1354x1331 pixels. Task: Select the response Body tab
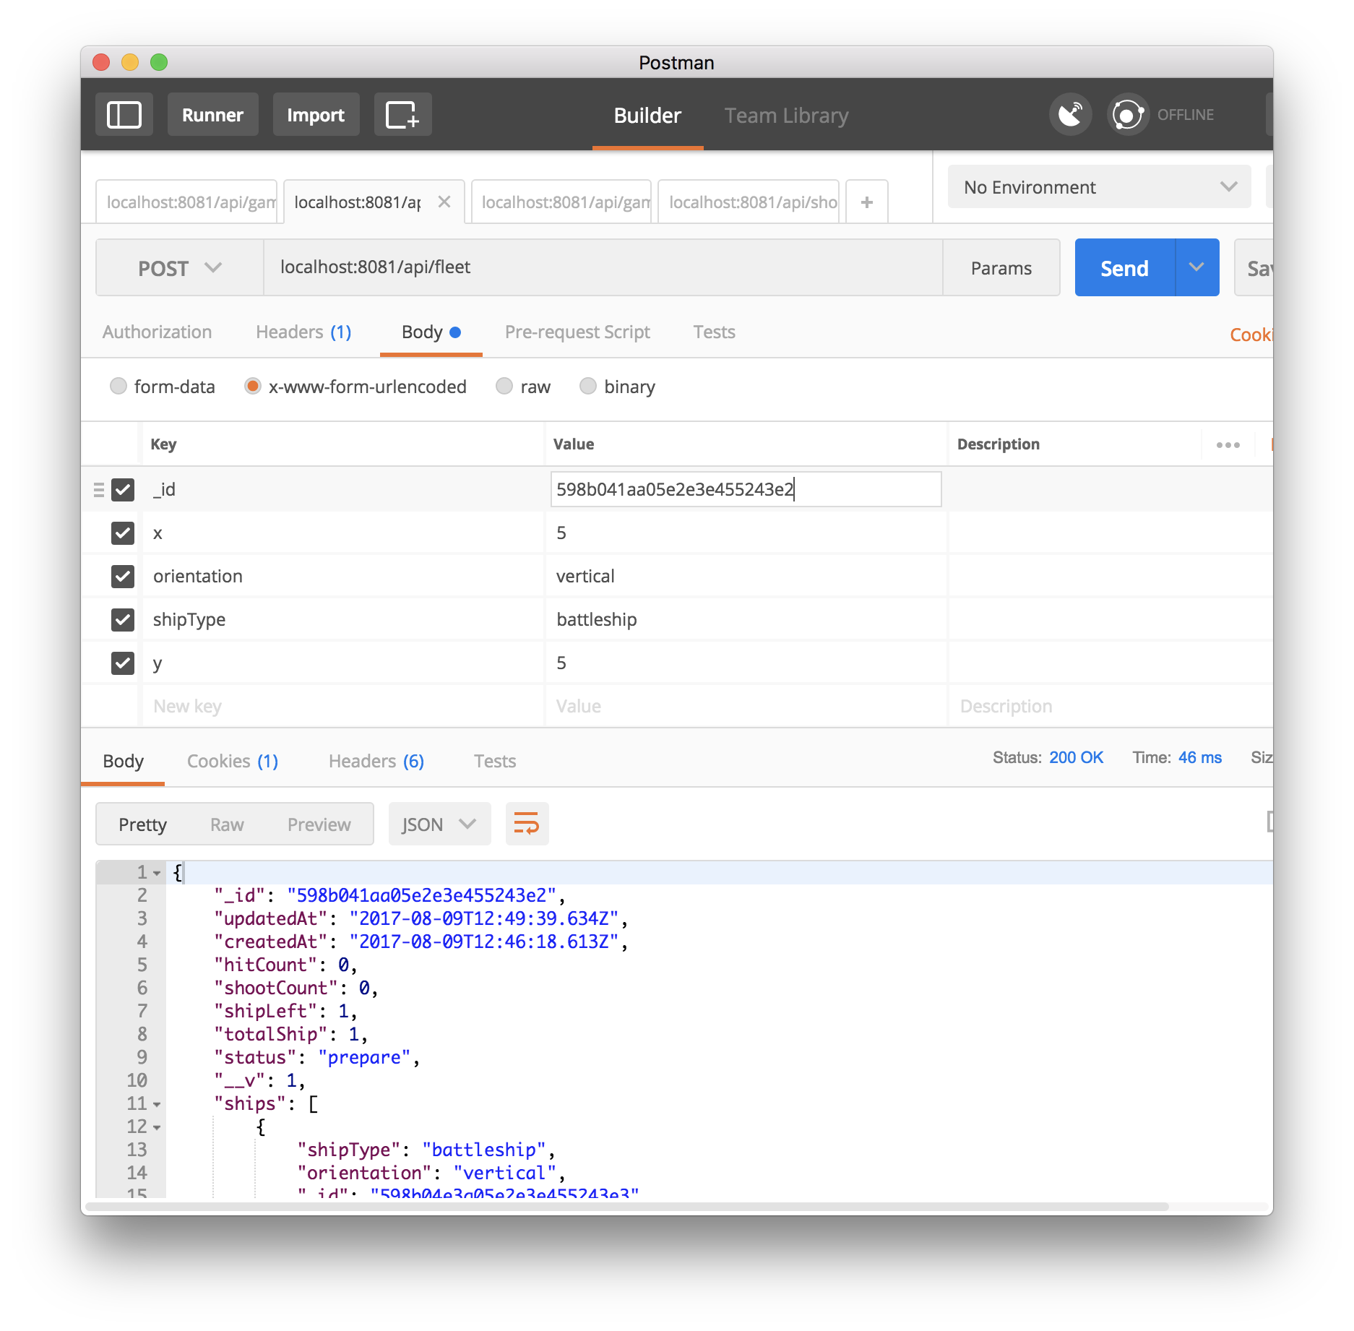click(x=123, y=761)
